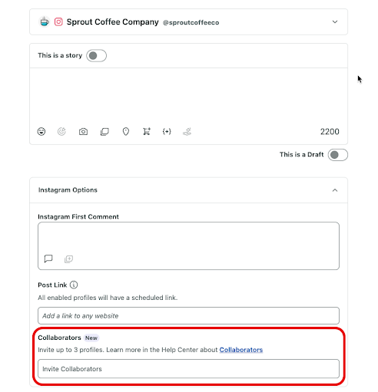Viewport: 378px width, 392px height.
Task: Click the saved replies icon in First Comment
Action: (x=48, y=259)
